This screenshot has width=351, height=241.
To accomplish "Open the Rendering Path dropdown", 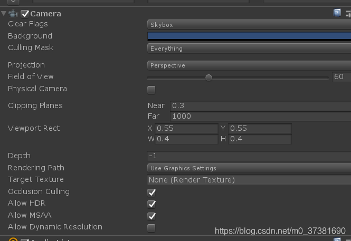I will [x=249, y=168].
